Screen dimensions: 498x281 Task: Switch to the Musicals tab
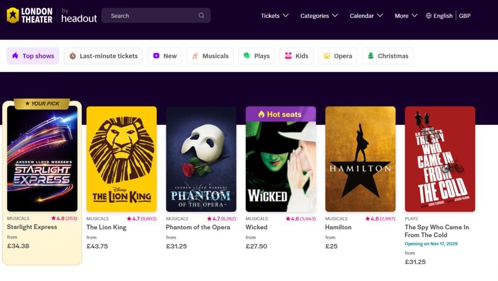click(210, 56)
